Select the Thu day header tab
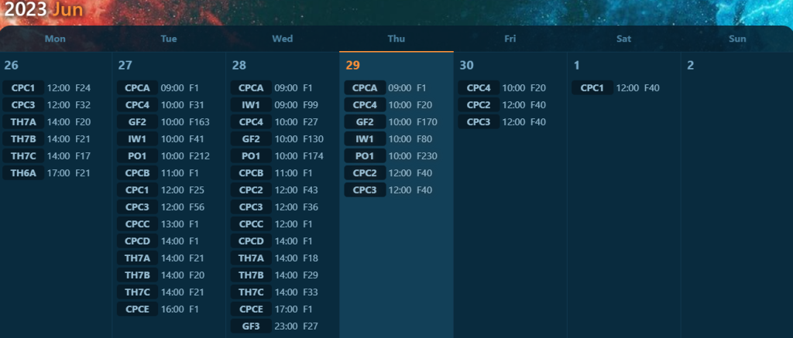Screen dimensions: 793x338 396,39
